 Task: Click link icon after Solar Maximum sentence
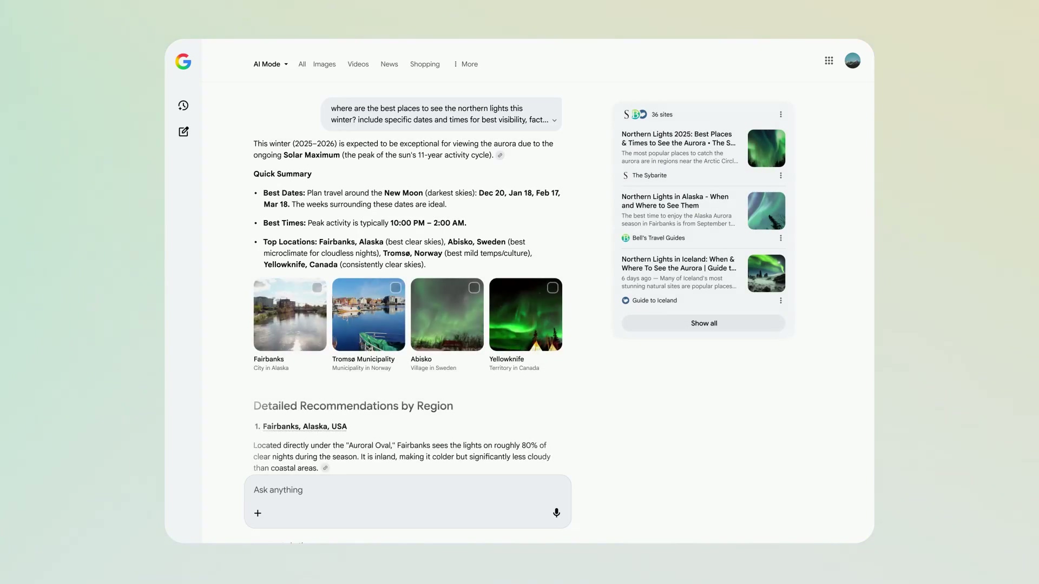point(500,155)
